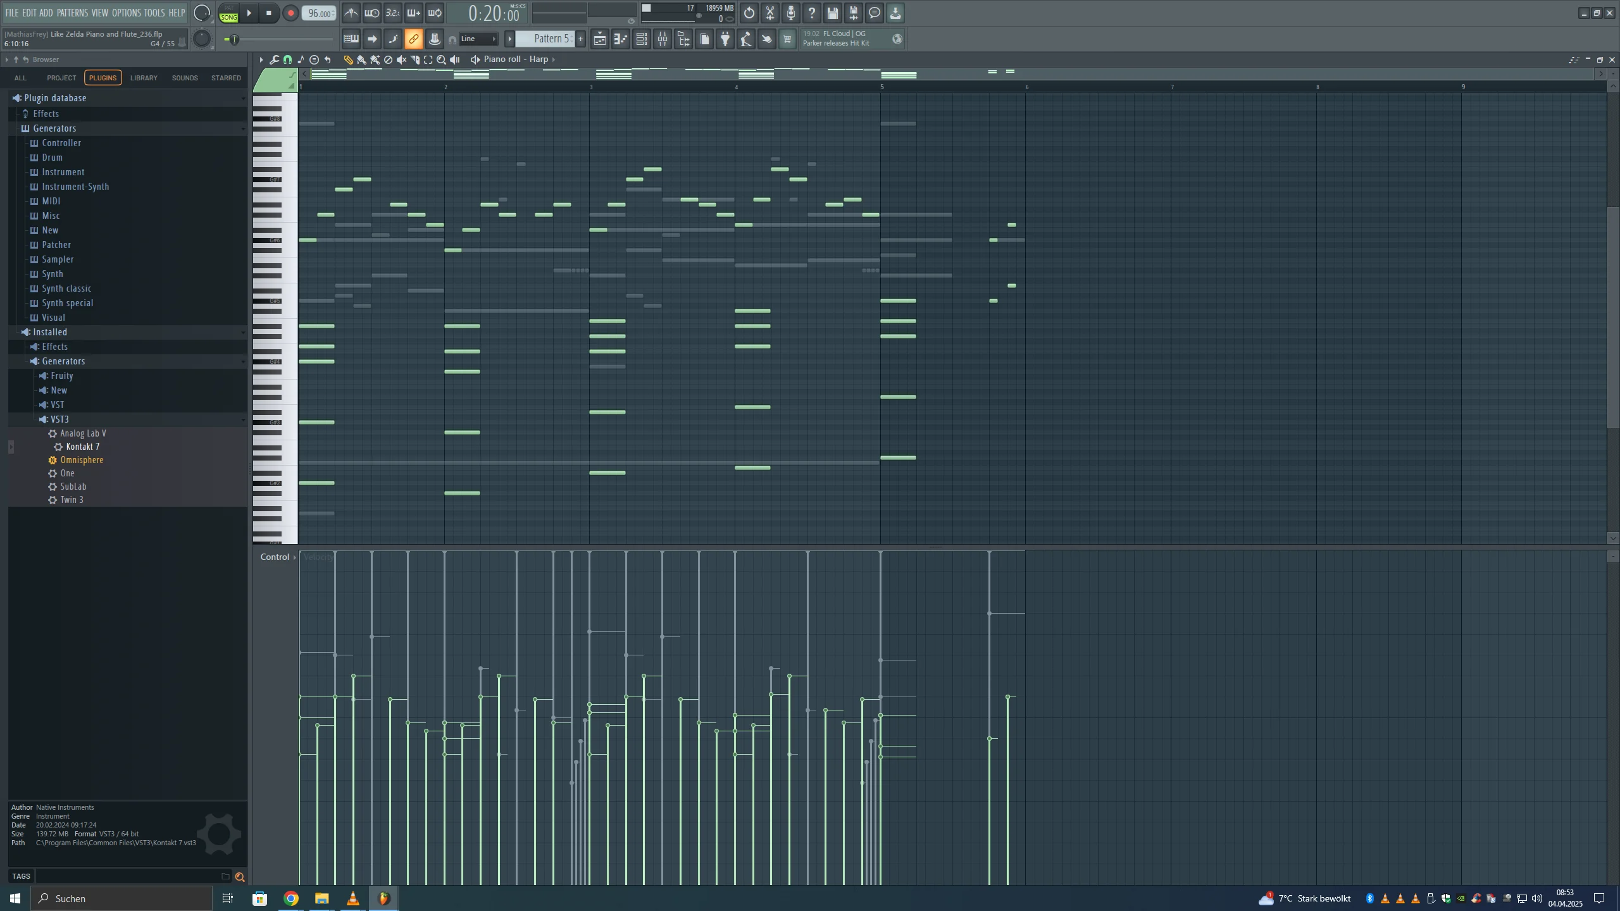This screenshot has width=1620, height=911.
Task: Open the help question mark icon
Action: tap(812, 13)
